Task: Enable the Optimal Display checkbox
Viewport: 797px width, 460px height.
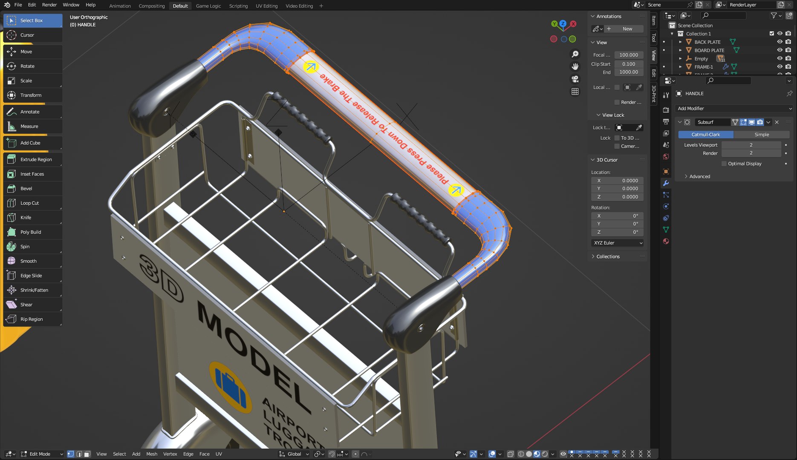Action: click(724, 164)
